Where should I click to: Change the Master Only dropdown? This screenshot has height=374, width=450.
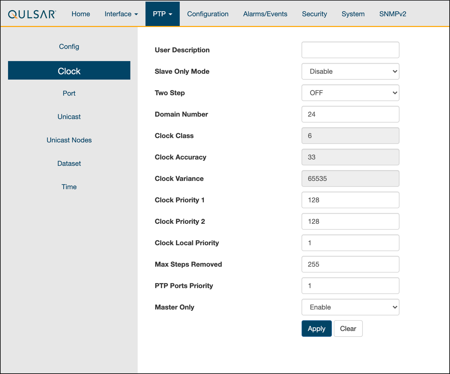tap(350, 307)
